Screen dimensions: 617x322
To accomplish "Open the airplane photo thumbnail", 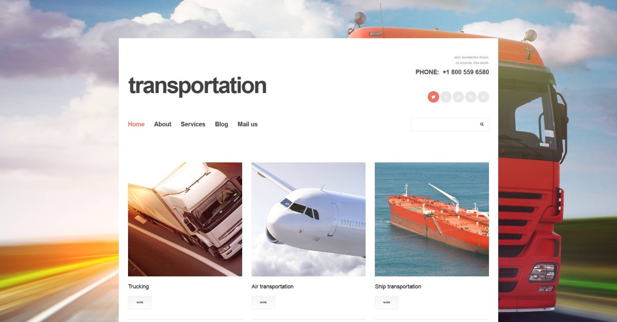I will coord(308,219).
